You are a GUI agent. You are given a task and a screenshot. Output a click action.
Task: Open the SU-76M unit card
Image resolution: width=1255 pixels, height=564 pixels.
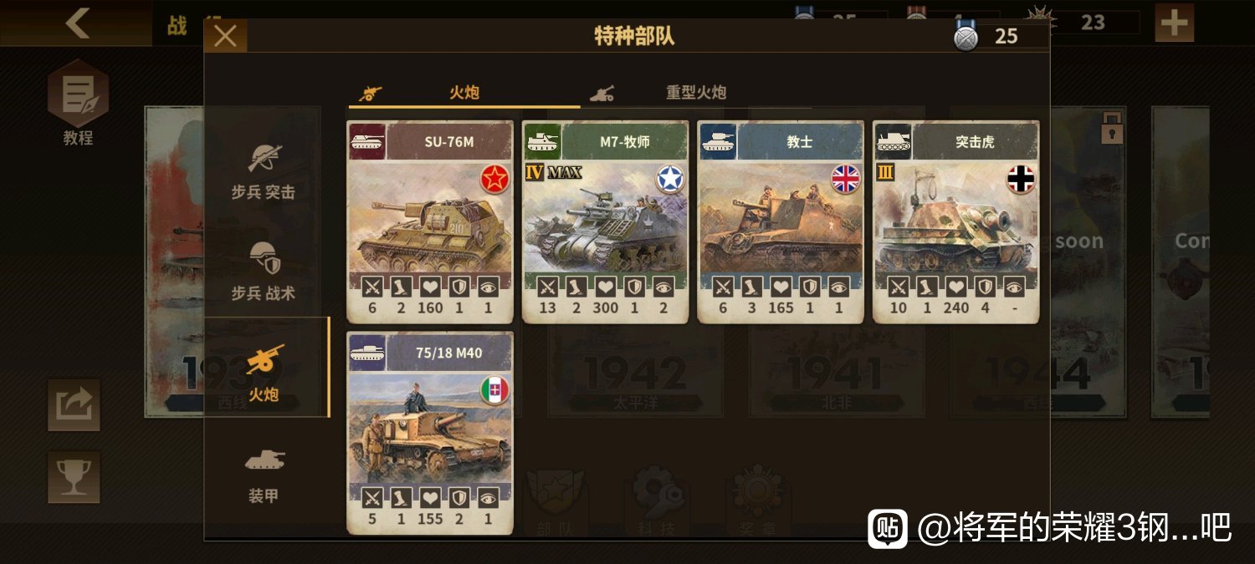tap(430, 221)
